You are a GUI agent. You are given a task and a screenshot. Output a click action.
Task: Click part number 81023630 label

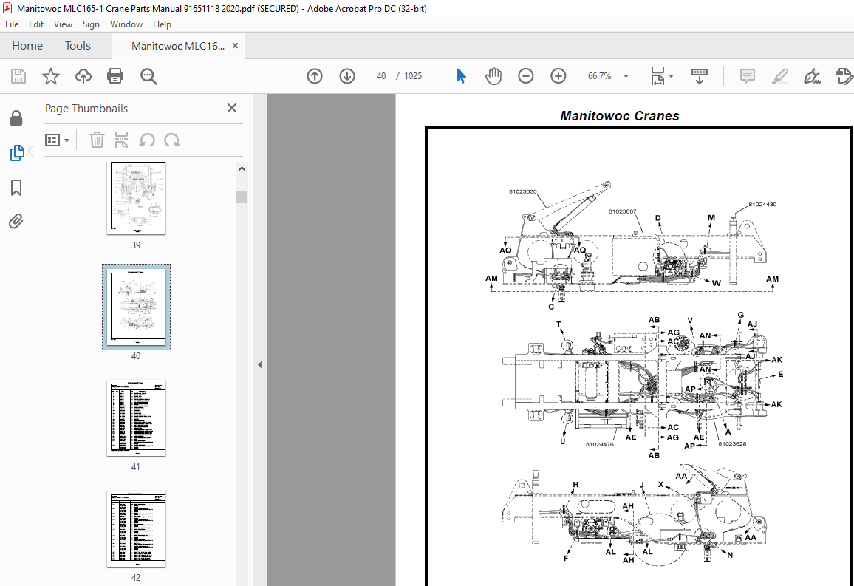(x=523, y=191)
